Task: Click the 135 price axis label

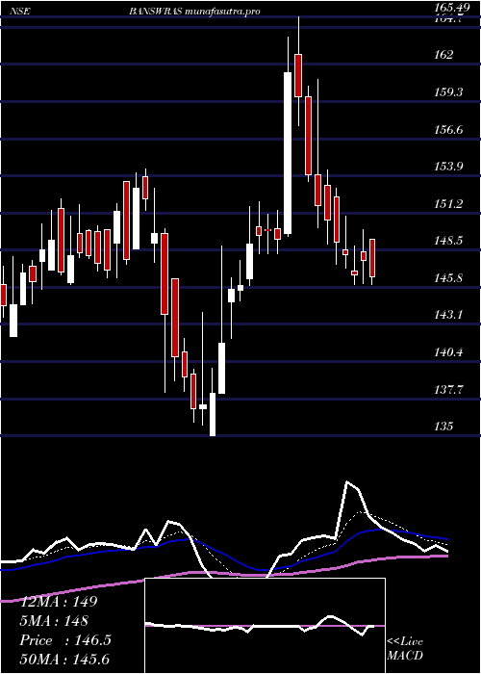Action: (x=443, y=427)
